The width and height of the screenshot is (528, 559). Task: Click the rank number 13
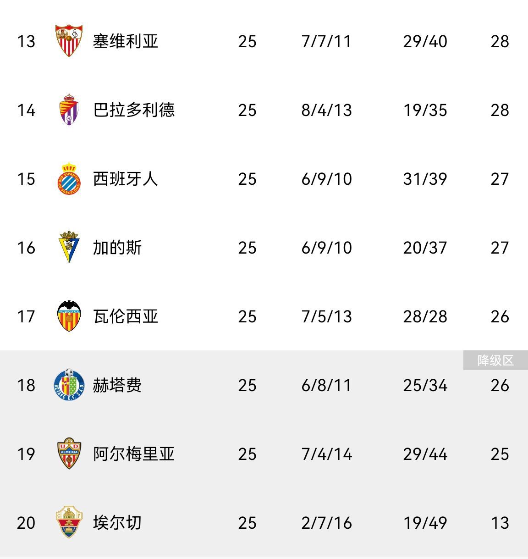click(x=26, y=41)
